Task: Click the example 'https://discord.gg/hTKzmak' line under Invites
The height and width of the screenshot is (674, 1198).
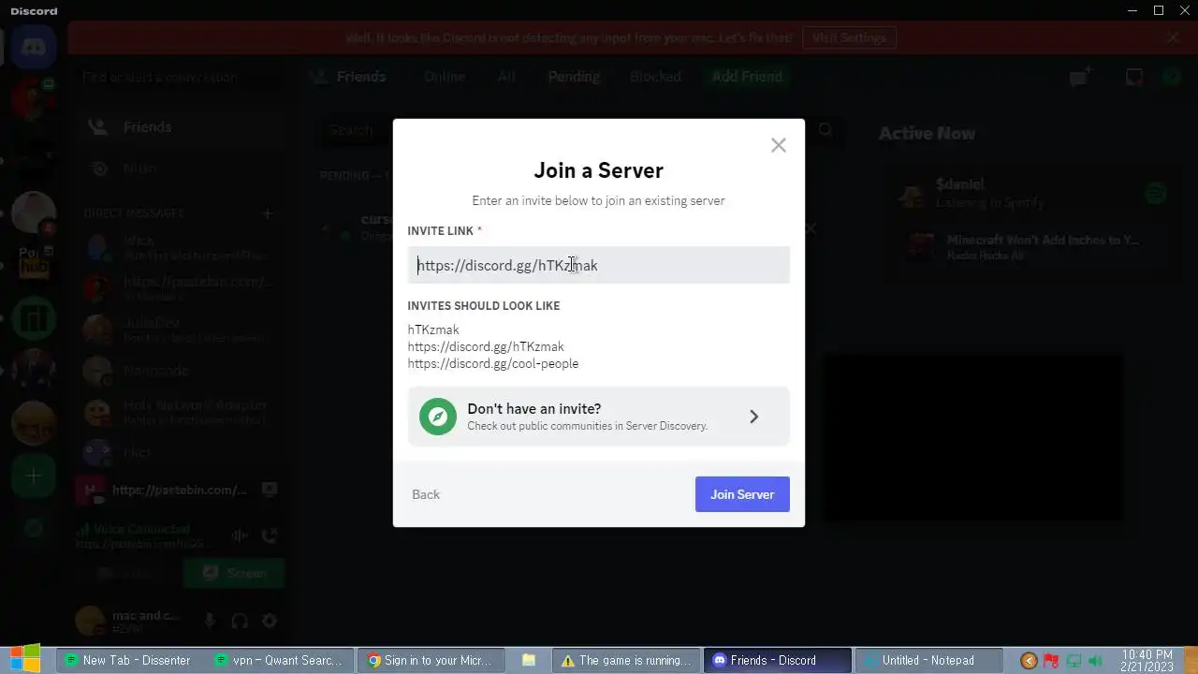Action: coord(486,346)
